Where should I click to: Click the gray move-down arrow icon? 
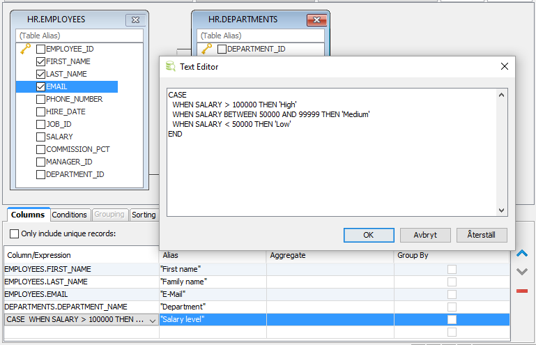click(521, 272)
